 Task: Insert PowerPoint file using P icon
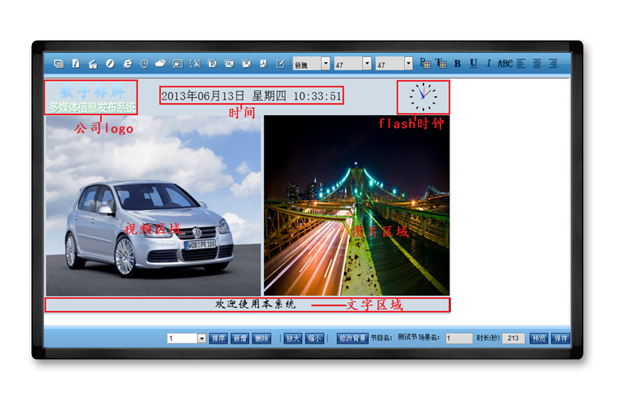click(x=212, y=64)
